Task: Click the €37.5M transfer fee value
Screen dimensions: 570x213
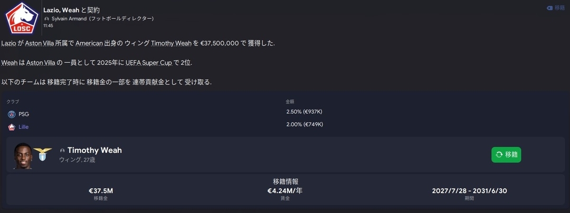Action: (101, 191)
